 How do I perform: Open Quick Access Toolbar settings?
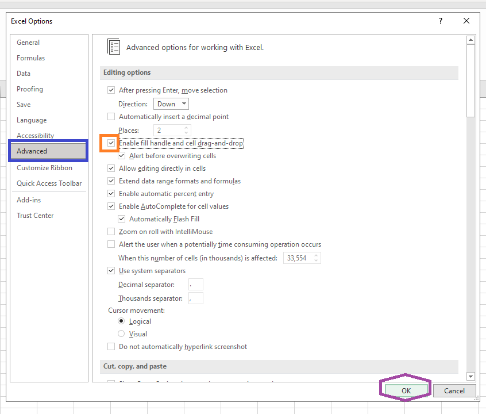point(49,183)
